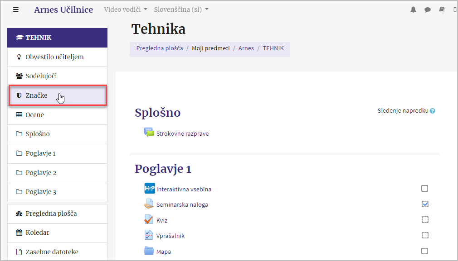Click the Tehnika page title
The height and width of the screenshot is (261, 458).
tap(158, 29)
